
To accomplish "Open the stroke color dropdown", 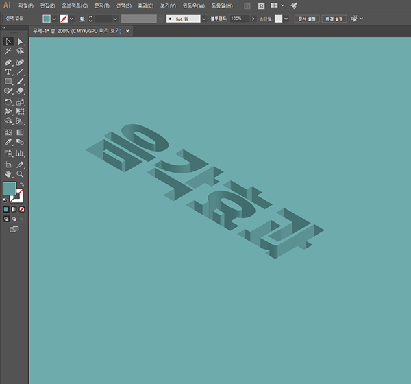I will 71,19.
